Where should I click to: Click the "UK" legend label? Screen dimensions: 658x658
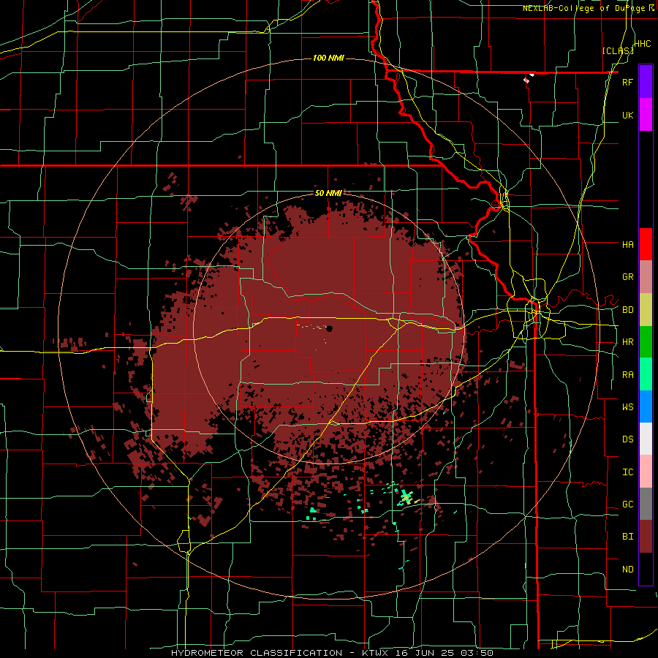(x=627, y=115)
